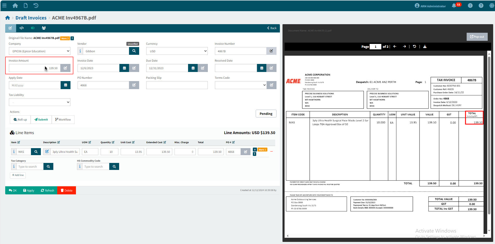The height and width of the screenshot is (244, 495).
Task: Expand the Company dropdown
Action: (x=40, y=51)
